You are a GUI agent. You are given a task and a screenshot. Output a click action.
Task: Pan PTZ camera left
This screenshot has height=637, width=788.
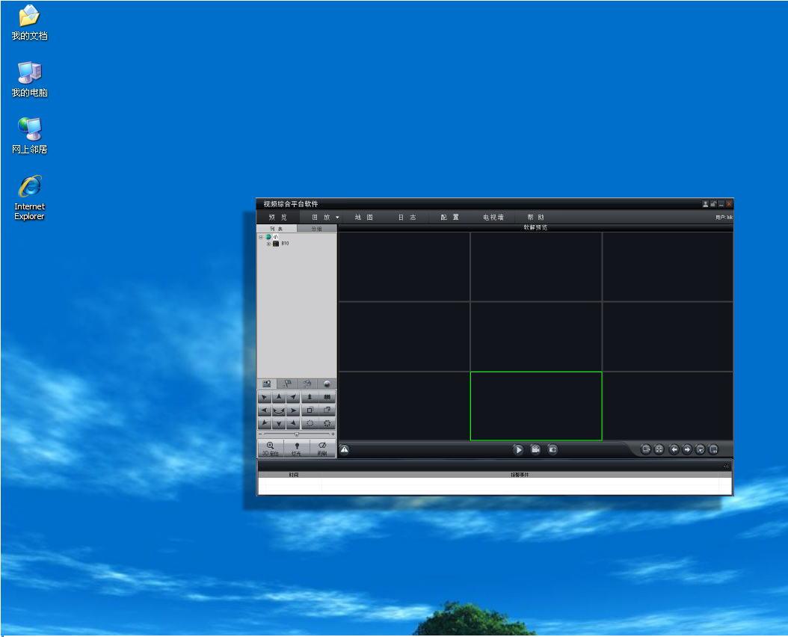tap(265, 410)
